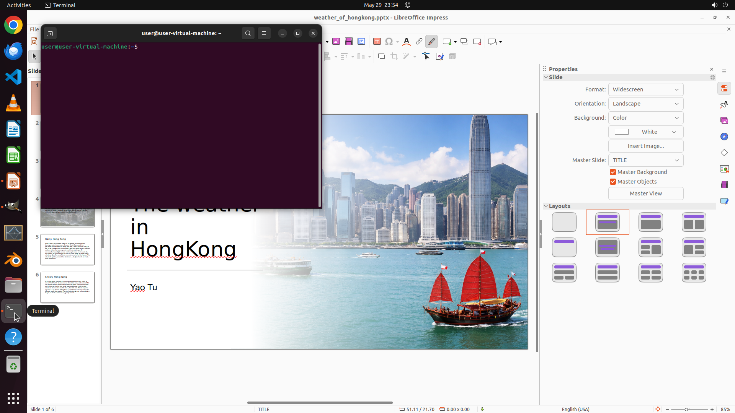Click the Insert Image... button
The height and width of the screenshot is (413, 735).
(646, 146)
